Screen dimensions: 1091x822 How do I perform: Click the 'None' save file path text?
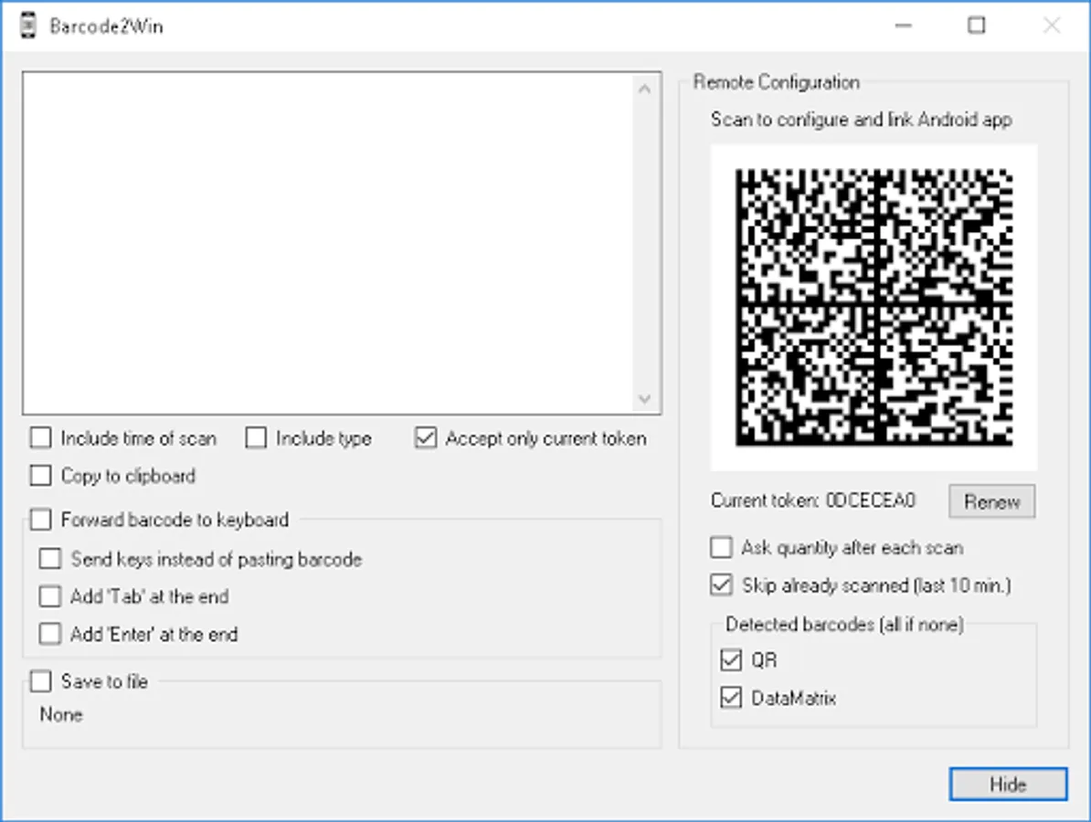pos(61,715)
